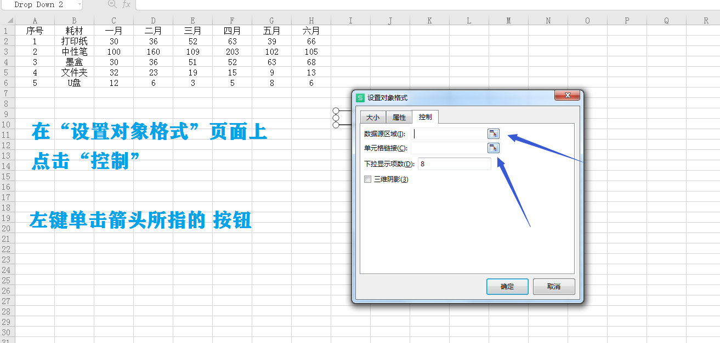Click cell with value 109
This screenshot has width=720, height=343.
(192, 51)
